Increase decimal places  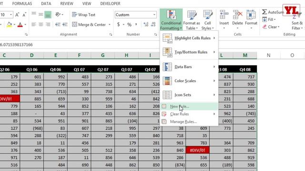click(146, 24)
